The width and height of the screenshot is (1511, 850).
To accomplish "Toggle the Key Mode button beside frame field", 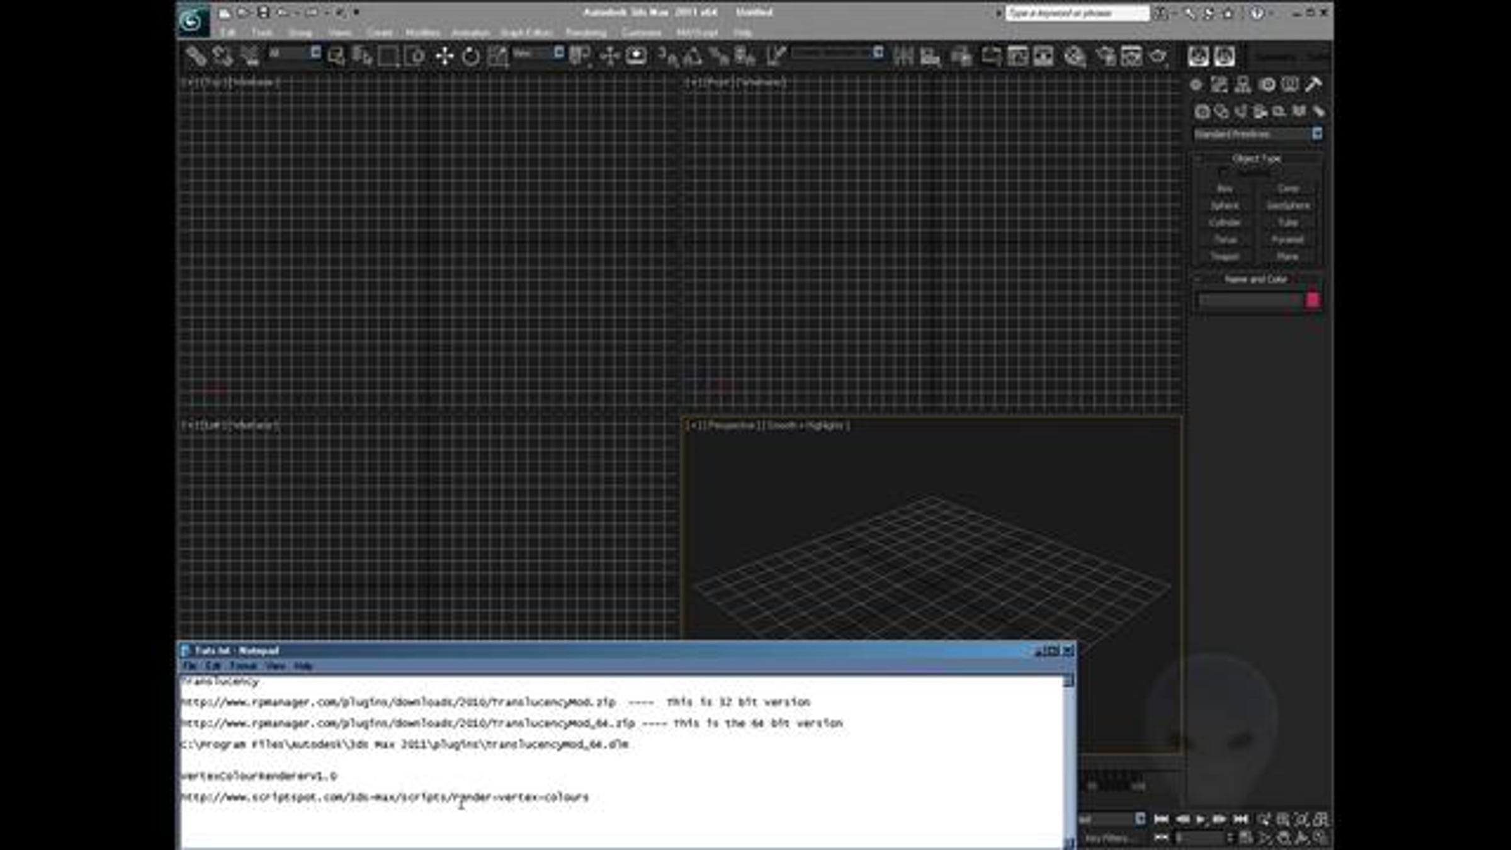I will pyautogui.click(x=1161, y=837).
